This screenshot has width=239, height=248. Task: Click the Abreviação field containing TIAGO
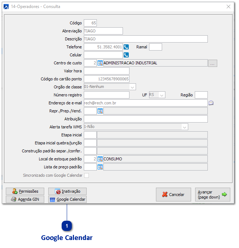click(x=103, y=31)
